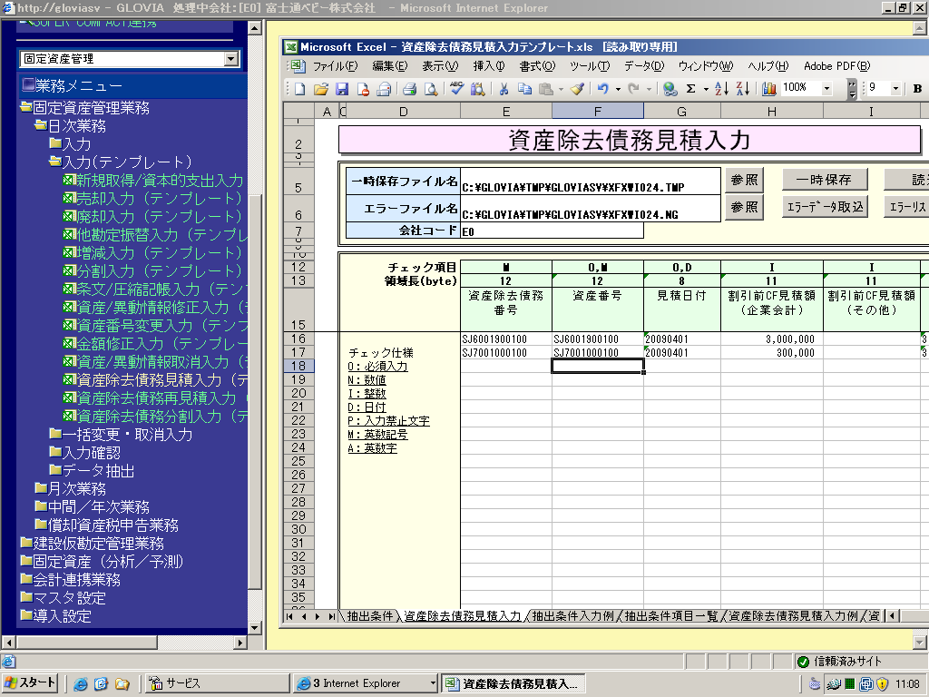The width and height of the screenshot is (929, 697).
Task: Click the エラーデータ取込 button
Action: pyautogui.click(x=824, y=207)
